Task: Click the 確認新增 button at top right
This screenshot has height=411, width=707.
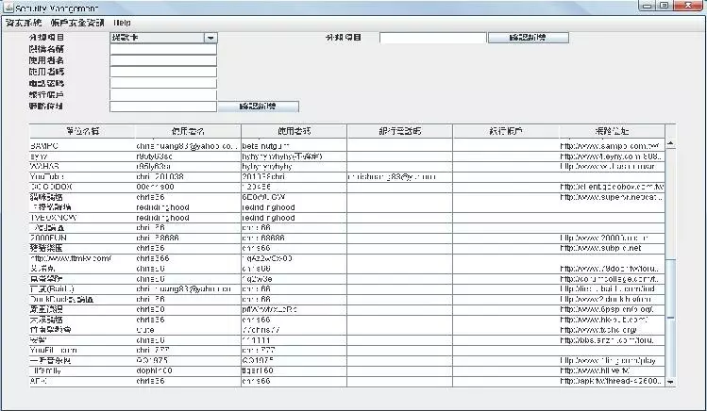Action: click(x=528, y=38)
